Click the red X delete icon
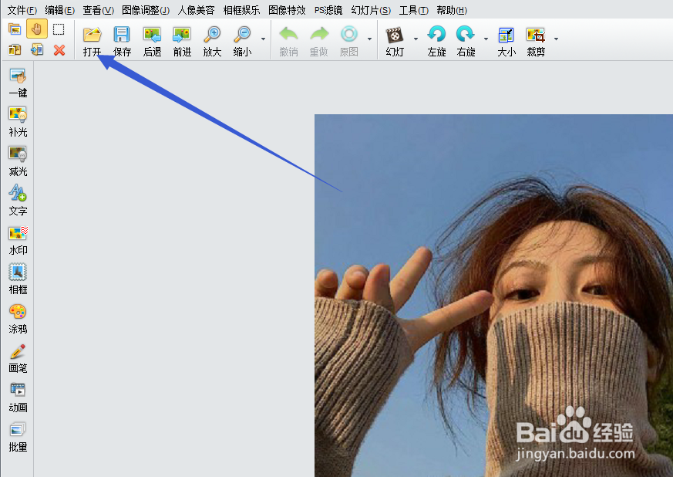Screen dimensions: 673x477 pos(59,50)
